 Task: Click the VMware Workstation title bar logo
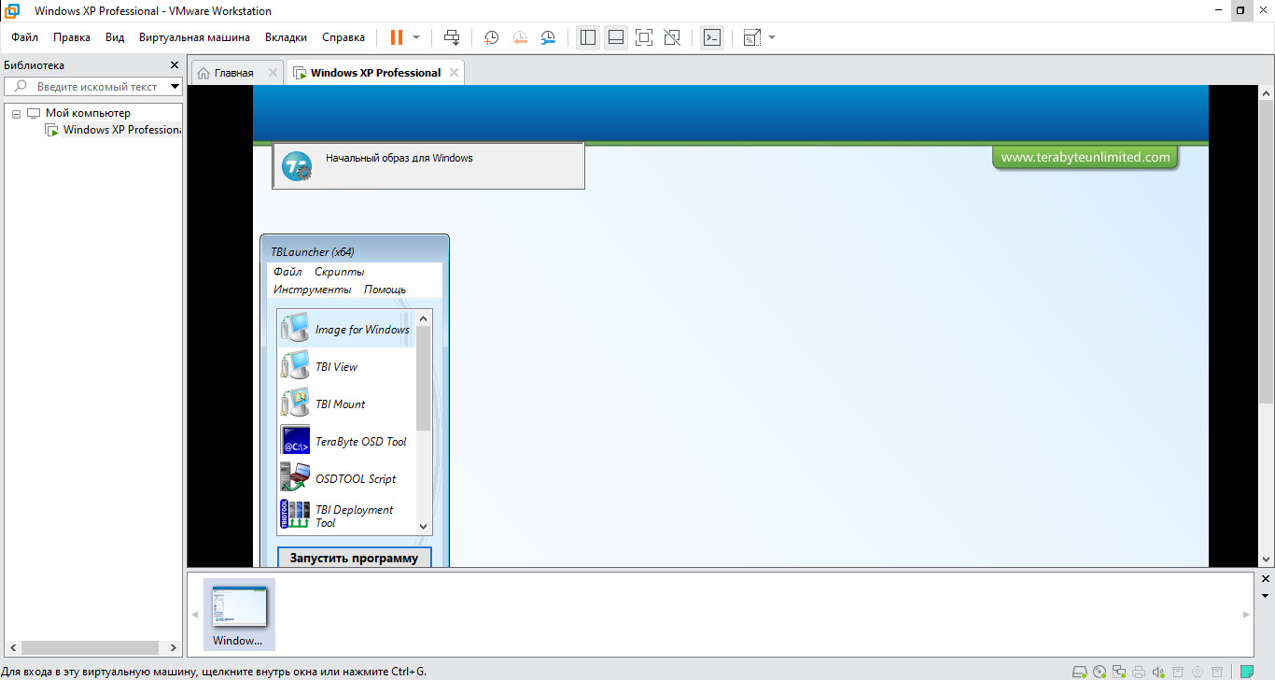13,10
